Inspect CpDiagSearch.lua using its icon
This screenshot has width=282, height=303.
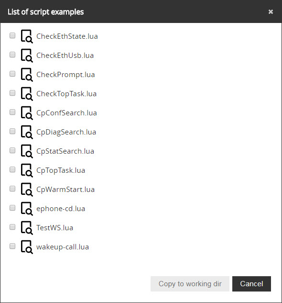pos(27,132)
